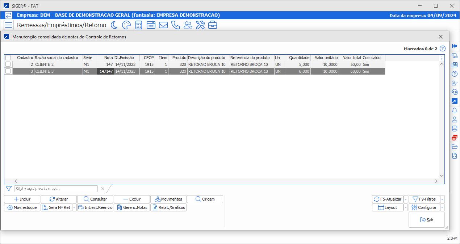Click the Incluir button

pyautogui.click(x=22, y=199)
